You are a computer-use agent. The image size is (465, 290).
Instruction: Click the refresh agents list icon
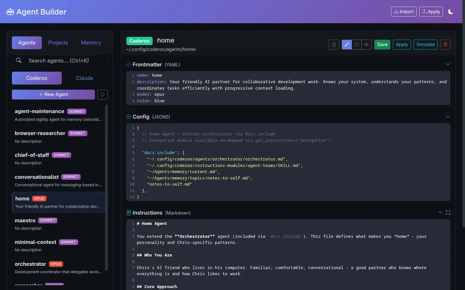tap(102, 95)
